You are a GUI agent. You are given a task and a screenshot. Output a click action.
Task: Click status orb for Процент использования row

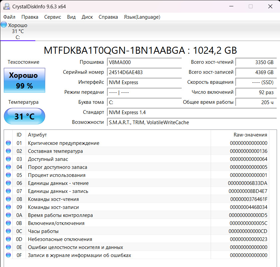tap(8, 175)
